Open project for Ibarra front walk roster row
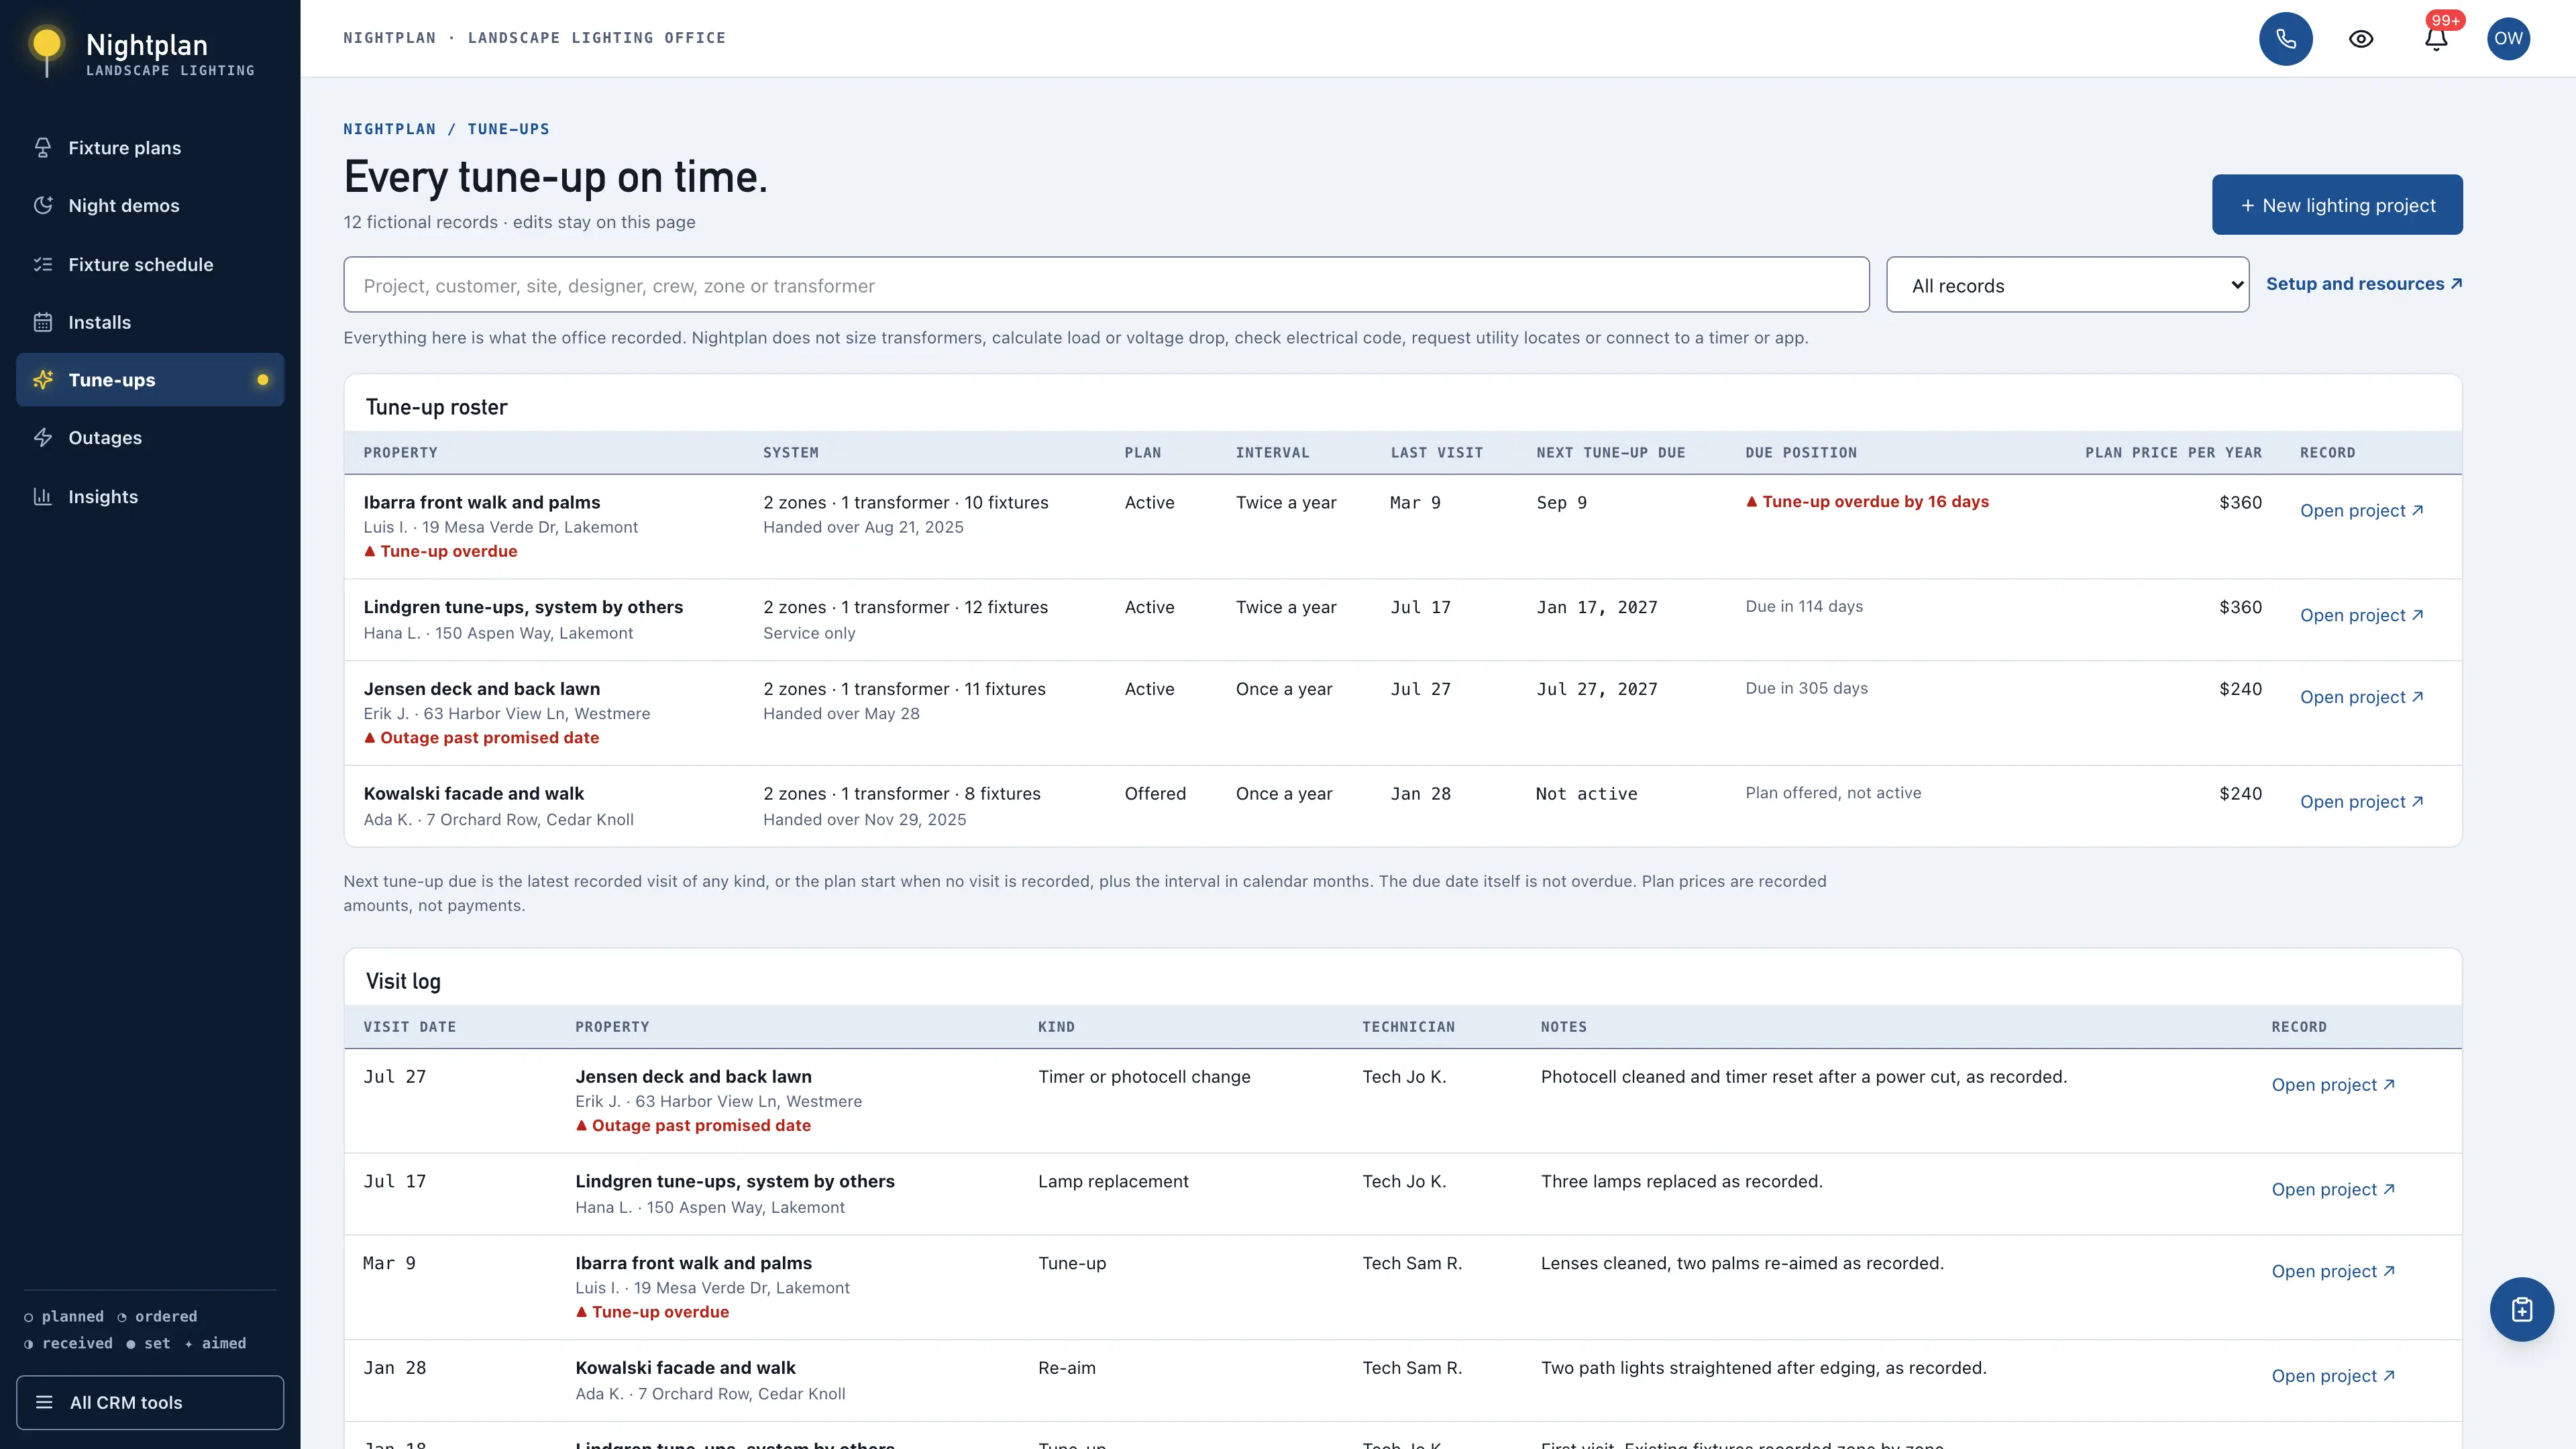Screen dimensions: 2576x1449 [2361, 511]
